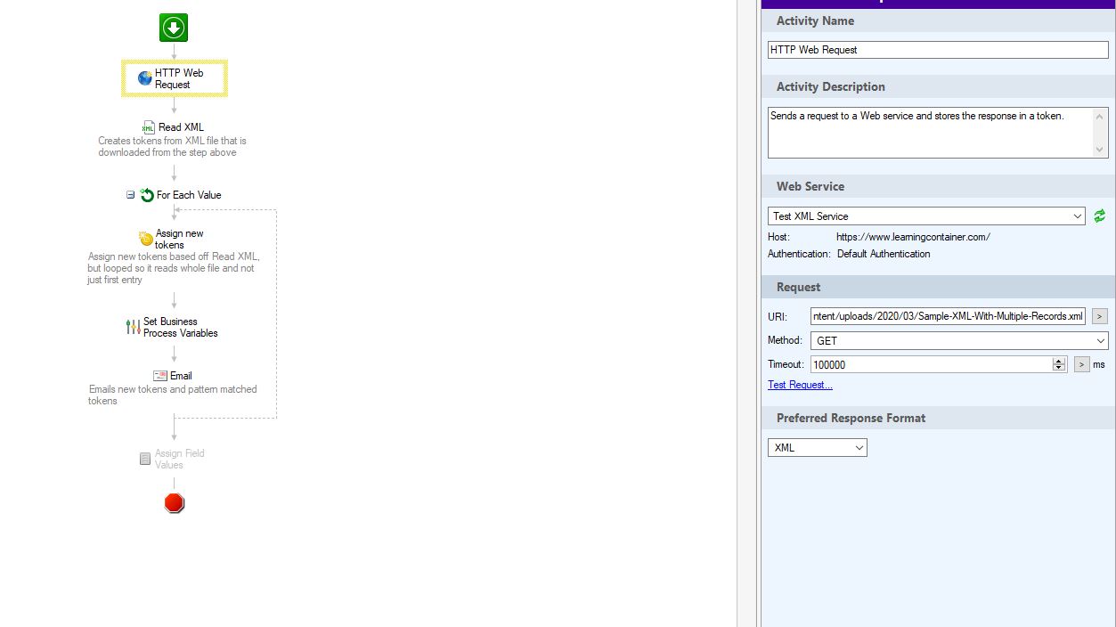Click the red workflow stop icon
This screenshot has height=627, width=1116.
pos(175,503)
